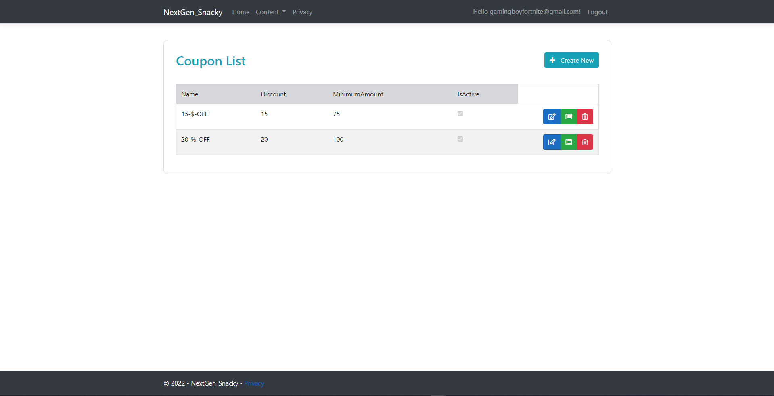Edit the 20-%-OFF coupon
This screenshot has width=774, height=396.
tap(552, 142)
